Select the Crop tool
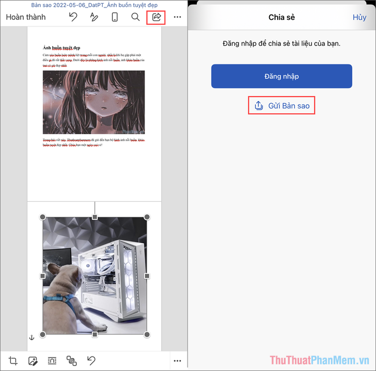The width and height of the screenshot is (376, 371). (x=13, y=360)
